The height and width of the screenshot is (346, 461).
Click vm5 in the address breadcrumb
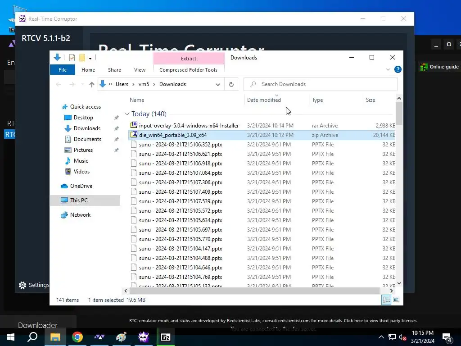pos(144,84)
